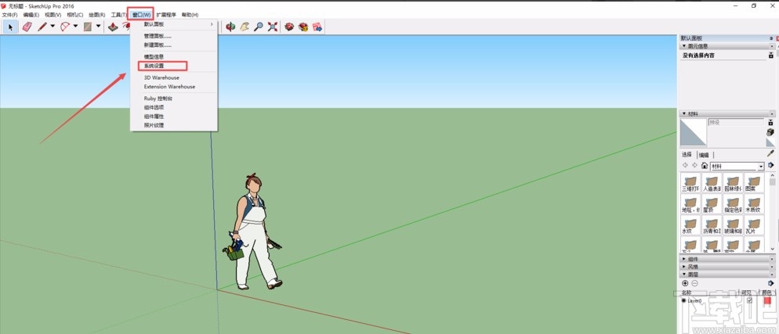Open the 图案 material folder
Viewport: 779px width, 334px height.
pos(754,183)
